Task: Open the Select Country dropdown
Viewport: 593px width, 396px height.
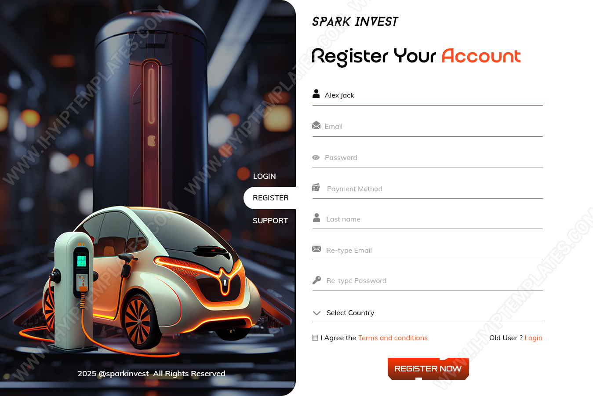Action: pos(428,313)
